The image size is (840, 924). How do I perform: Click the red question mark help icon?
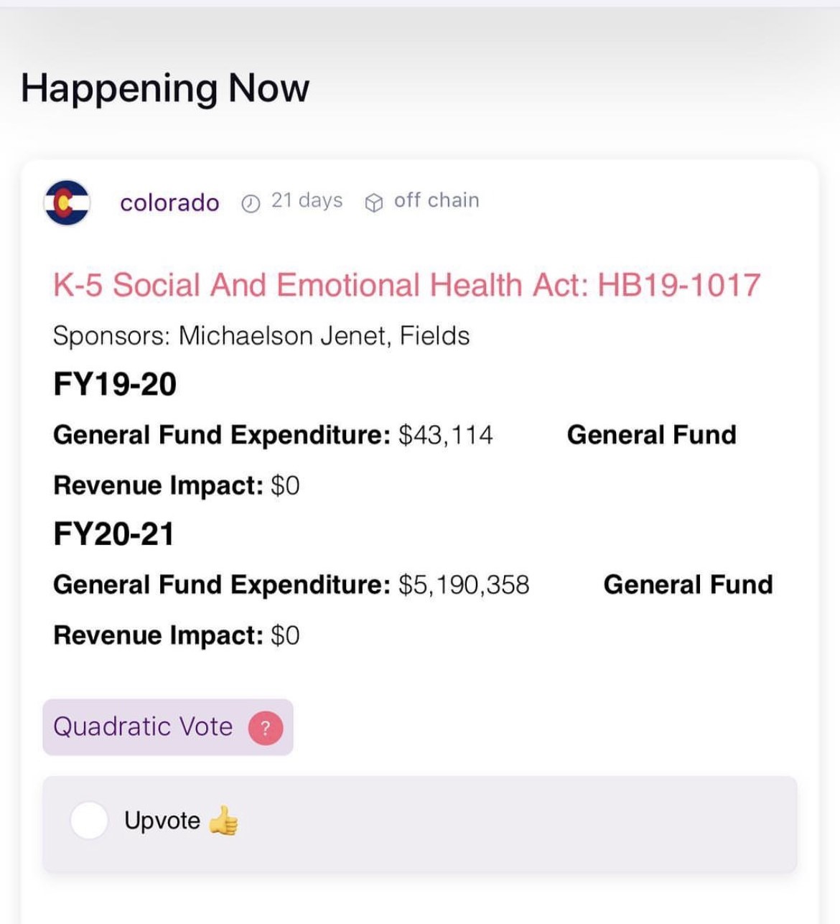tap(266, 728)
